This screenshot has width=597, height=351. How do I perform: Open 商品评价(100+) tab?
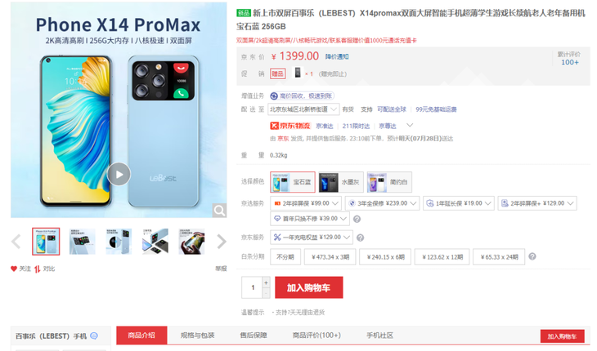tap(316, 335)
